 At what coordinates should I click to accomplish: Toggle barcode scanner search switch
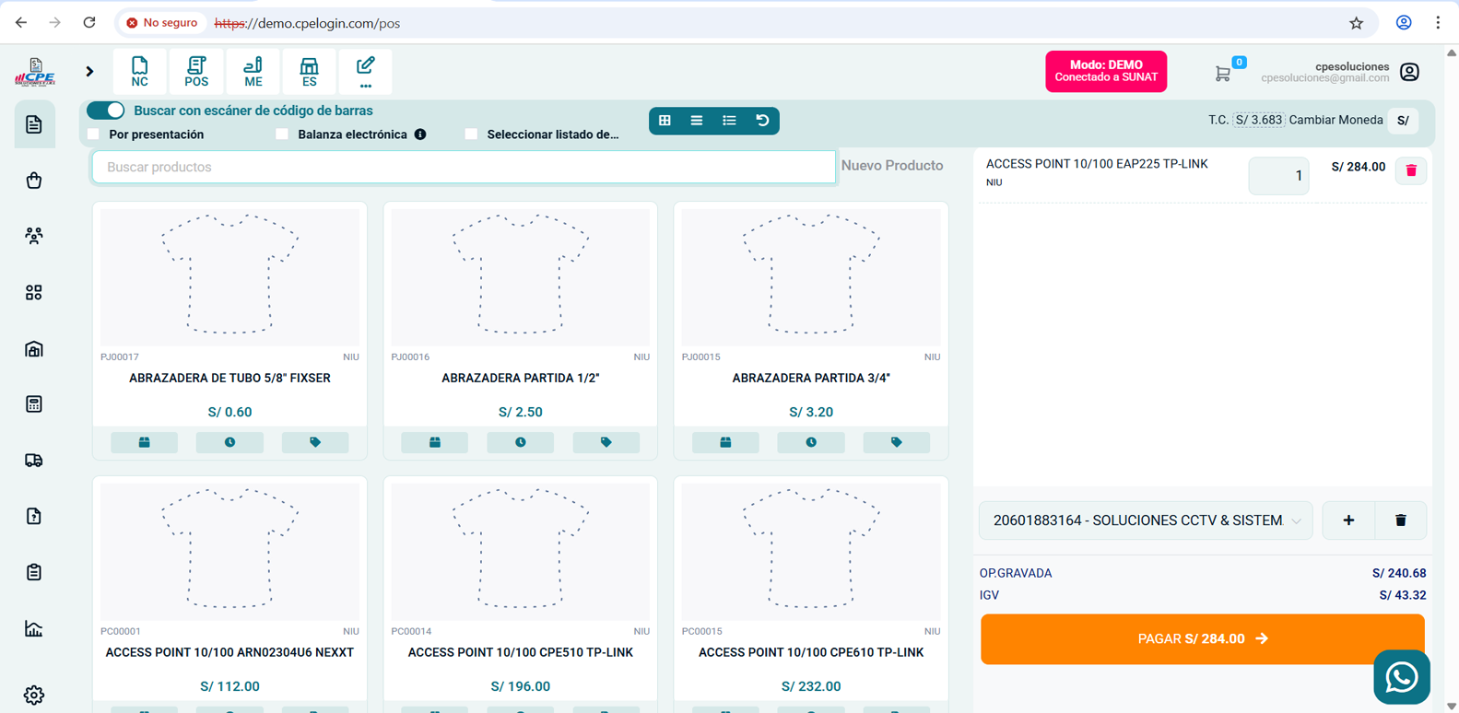[x=106, y=111]
